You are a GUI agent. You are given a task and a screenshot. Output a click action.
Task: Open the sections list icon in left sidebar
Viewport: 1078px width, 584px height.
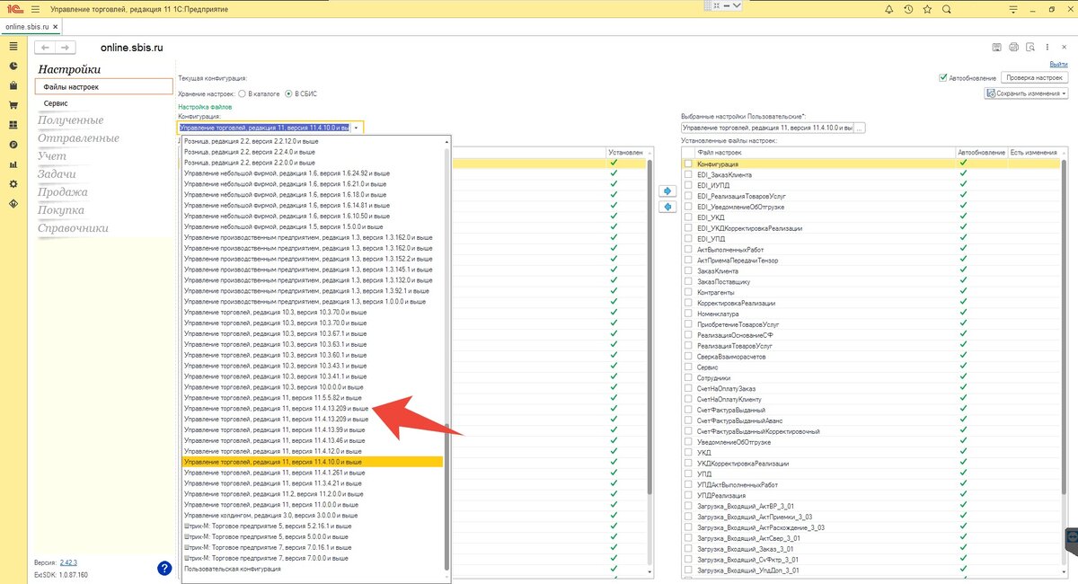point(13,46)
